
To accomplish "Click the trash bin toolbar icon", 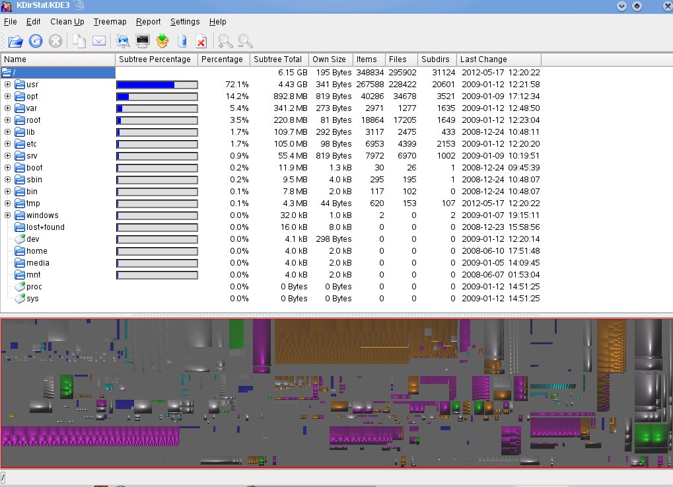I will (x=182, y=42).
